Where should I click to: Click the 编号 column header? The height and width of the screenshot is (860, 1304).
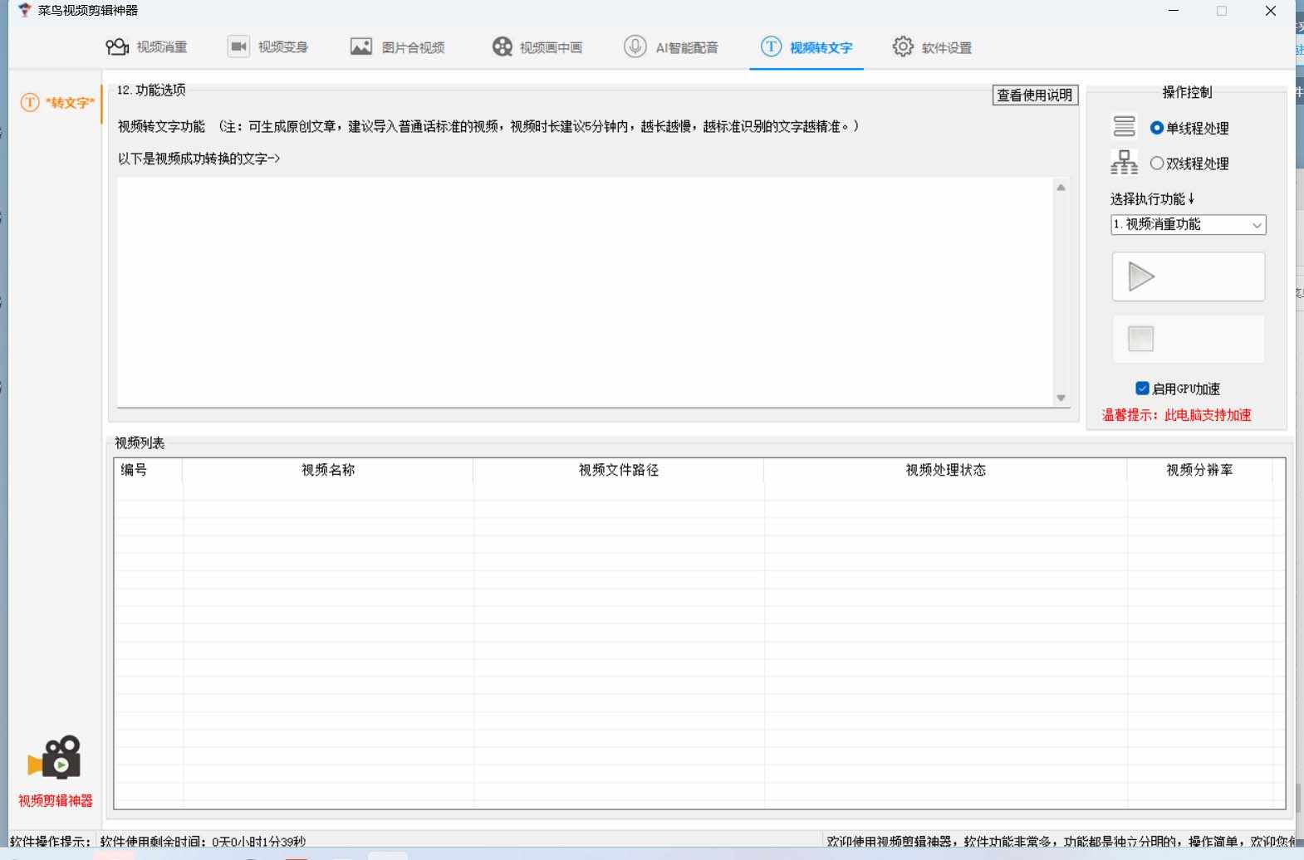pos(149,470)
